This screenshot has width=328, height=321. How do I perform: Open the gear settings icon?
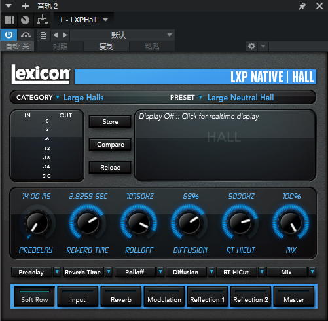coord(251,46)
